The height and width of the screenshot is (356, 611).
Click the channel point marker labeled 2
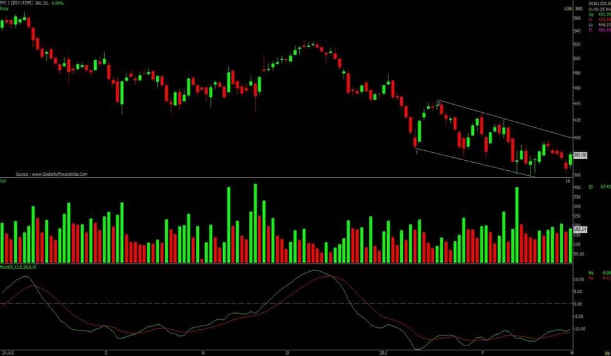(438, 102)
